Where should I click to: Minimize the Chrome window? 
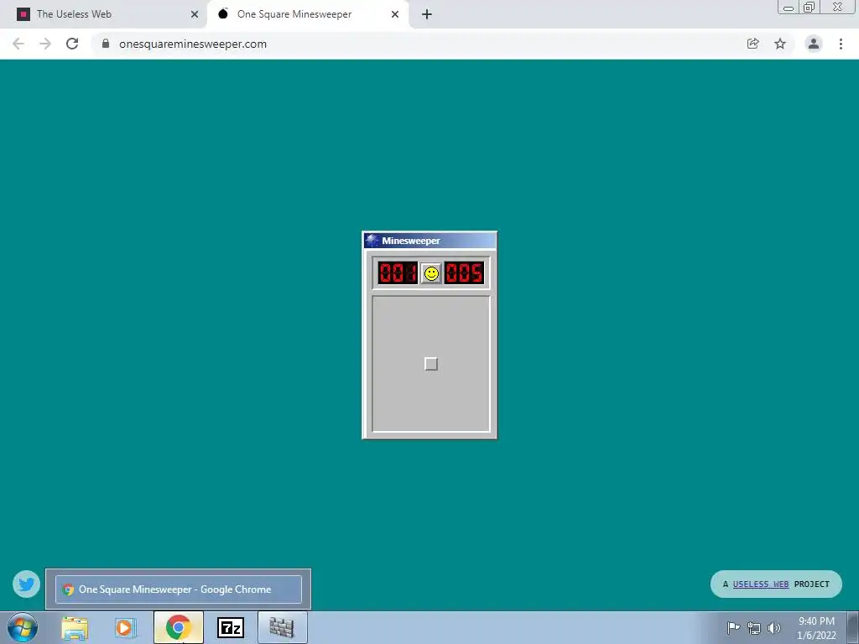pyautogui.click(x=789, y=7)
